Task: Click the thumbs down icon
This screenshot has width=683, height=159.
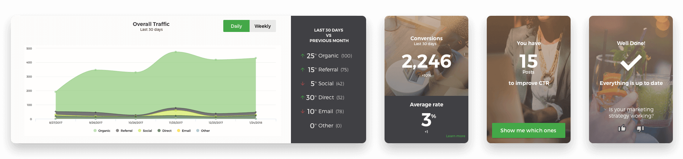Action: coord(640,129)
